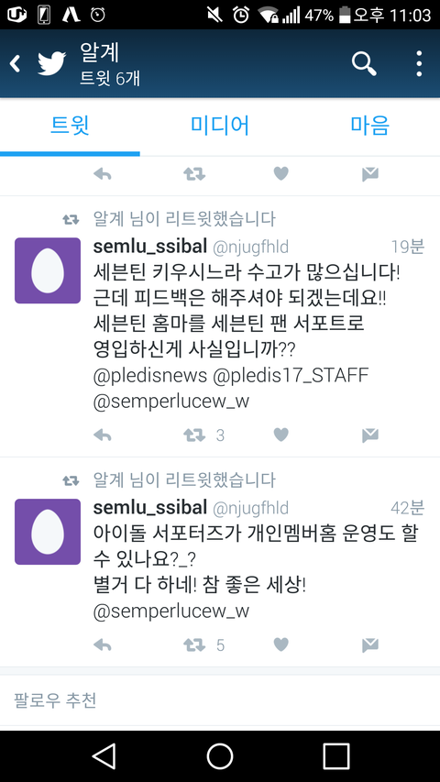The width and height of the screenshot is (440, 782).
Task: Tap the back arrow in the header
Action: [x=16, y=64]
